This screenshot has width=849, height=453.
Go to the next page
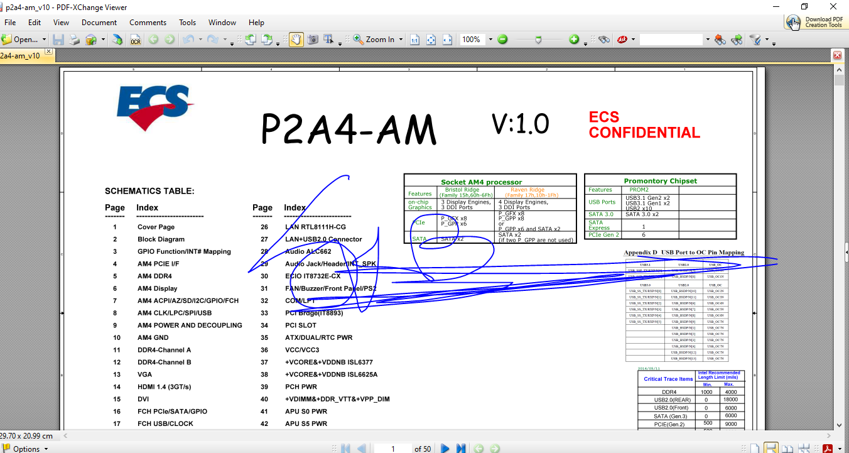click(x=445, y=449)
